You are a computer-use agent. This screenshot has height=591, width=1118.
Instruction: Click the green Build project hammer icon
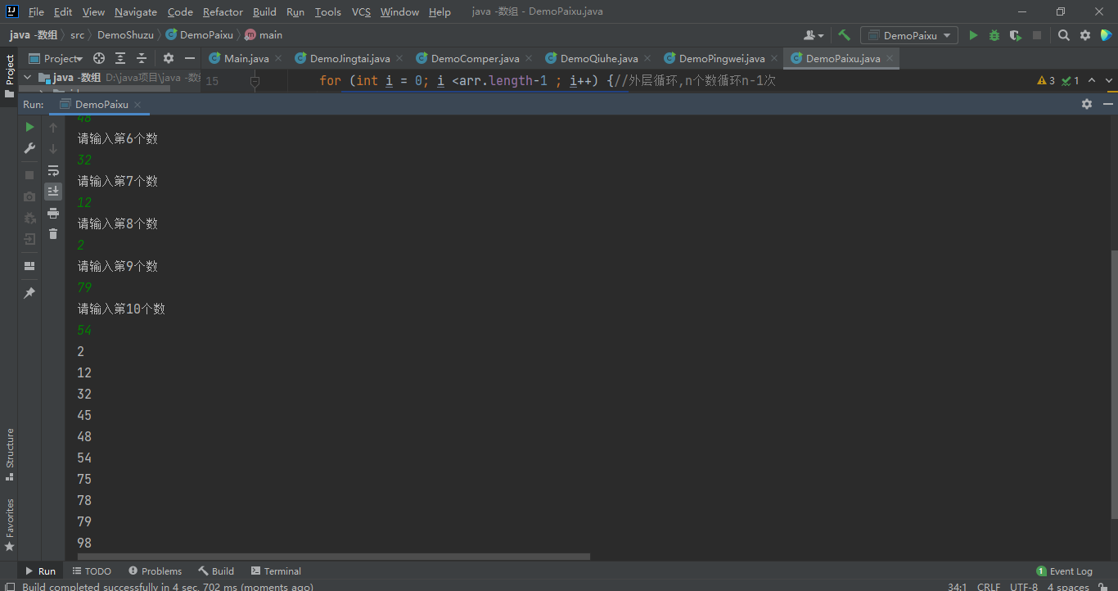coord(844,35)
